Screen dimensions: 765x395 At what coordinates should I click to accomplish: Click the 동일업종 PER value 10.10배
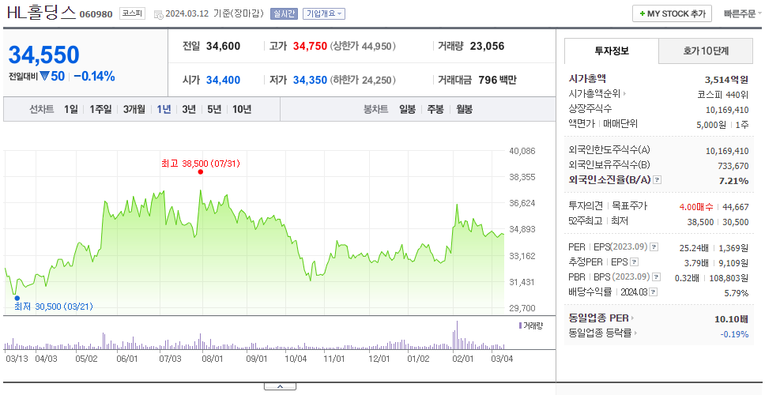point(731,319)
